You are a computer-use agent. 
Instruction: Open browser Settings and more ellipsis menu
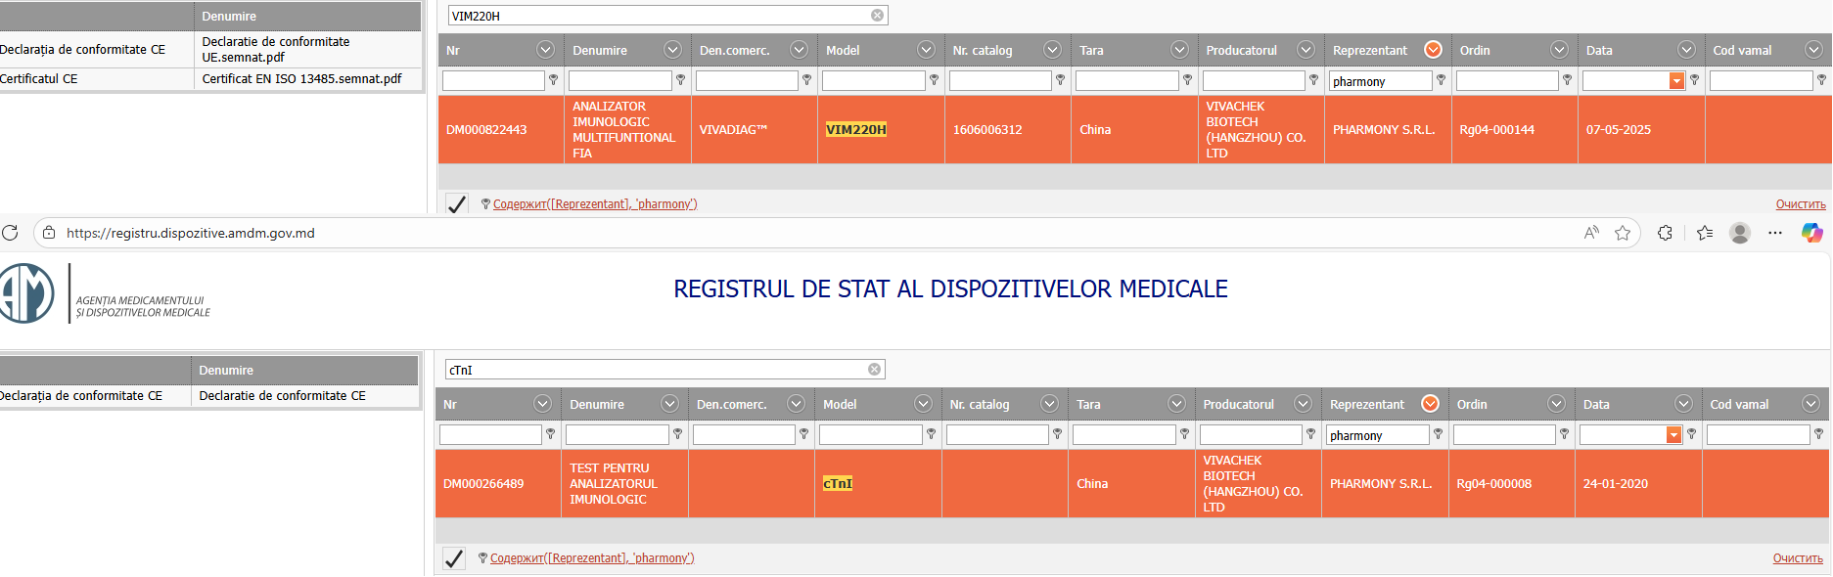[1775, 233]
